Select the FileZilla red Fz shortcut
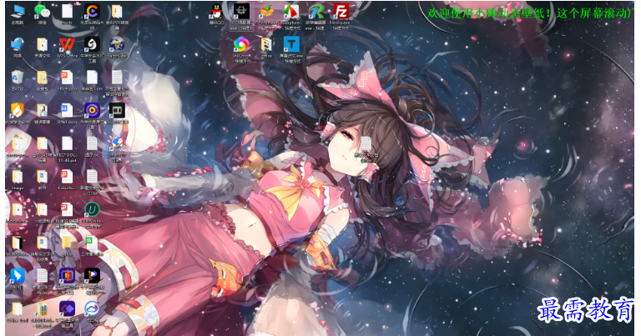641x336 pixels. pos(341,12)
